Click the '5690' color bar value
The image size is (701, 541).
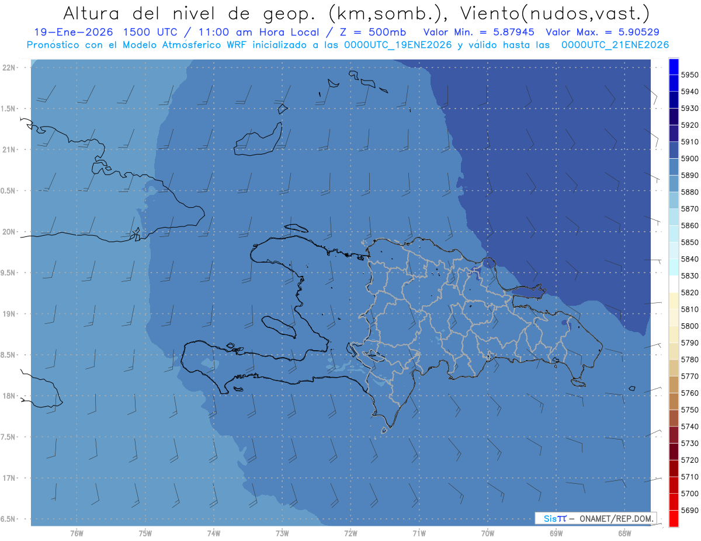tap(690, 510)
